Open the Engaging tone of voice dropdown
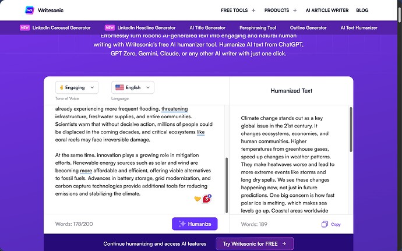This screenshot has height=251, width=402. pos(77,87)
